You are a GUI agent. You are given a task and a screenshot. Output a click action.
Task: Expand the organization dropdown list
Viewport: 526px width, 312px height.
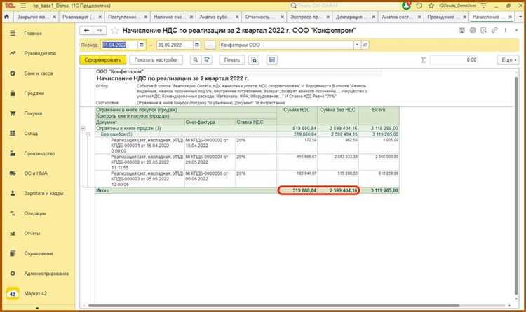(357, 45)
